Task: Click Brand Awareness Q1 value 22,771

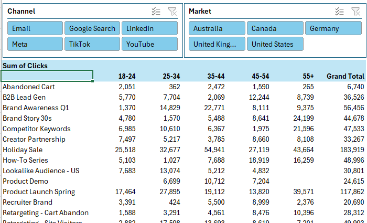Action: (x=214, y=108)
